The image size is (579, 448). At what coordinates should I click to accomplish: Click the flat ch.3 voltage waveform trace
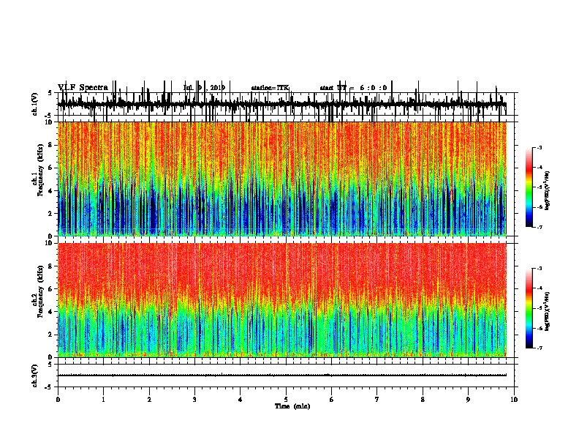click(282, 376)
